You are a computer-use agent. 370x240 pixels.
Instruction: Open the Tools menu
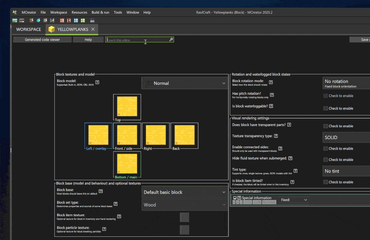[x=118, y=12]
